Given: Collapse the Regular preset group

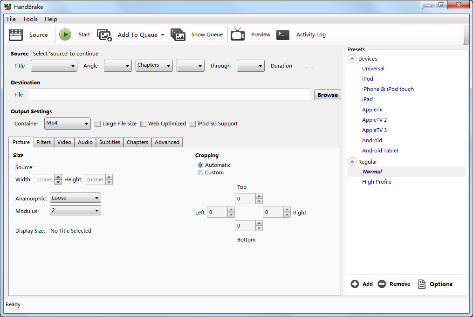Looking at the screenshot, I should tap(352, 161).
